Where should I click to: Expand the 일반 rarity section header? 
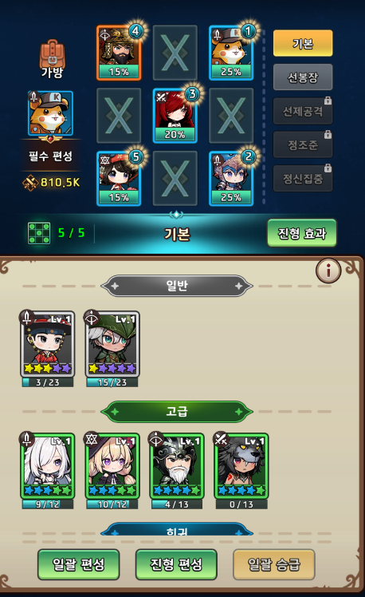(x=177, y=286)
